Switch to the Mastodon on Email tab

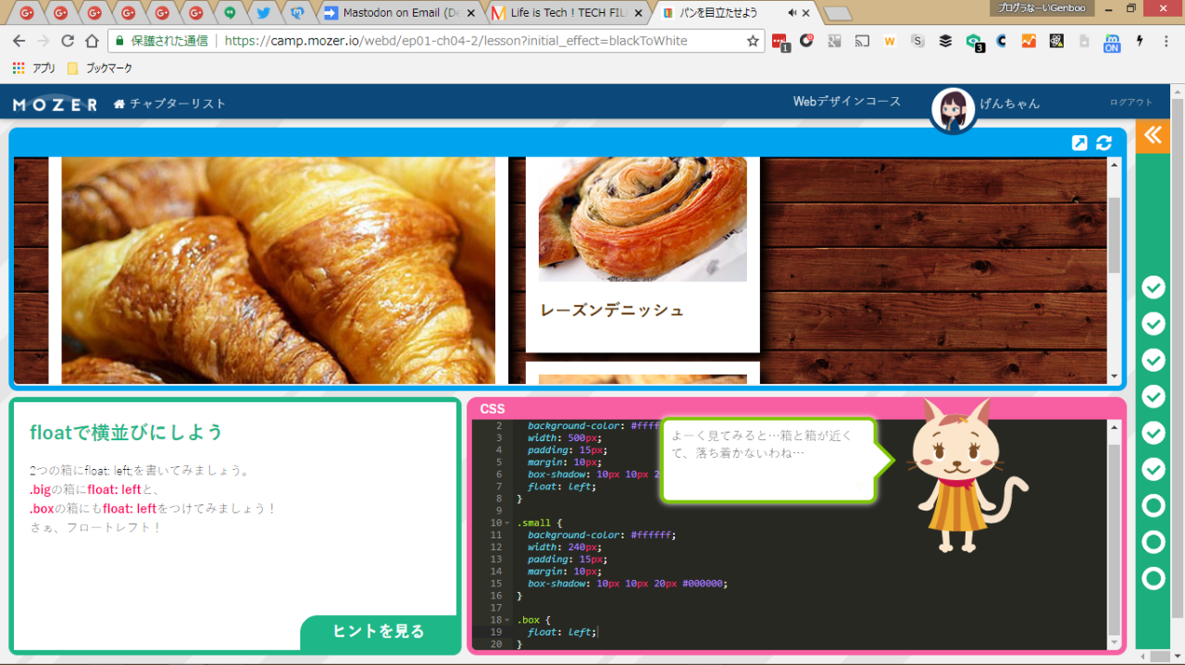(400, 13)
